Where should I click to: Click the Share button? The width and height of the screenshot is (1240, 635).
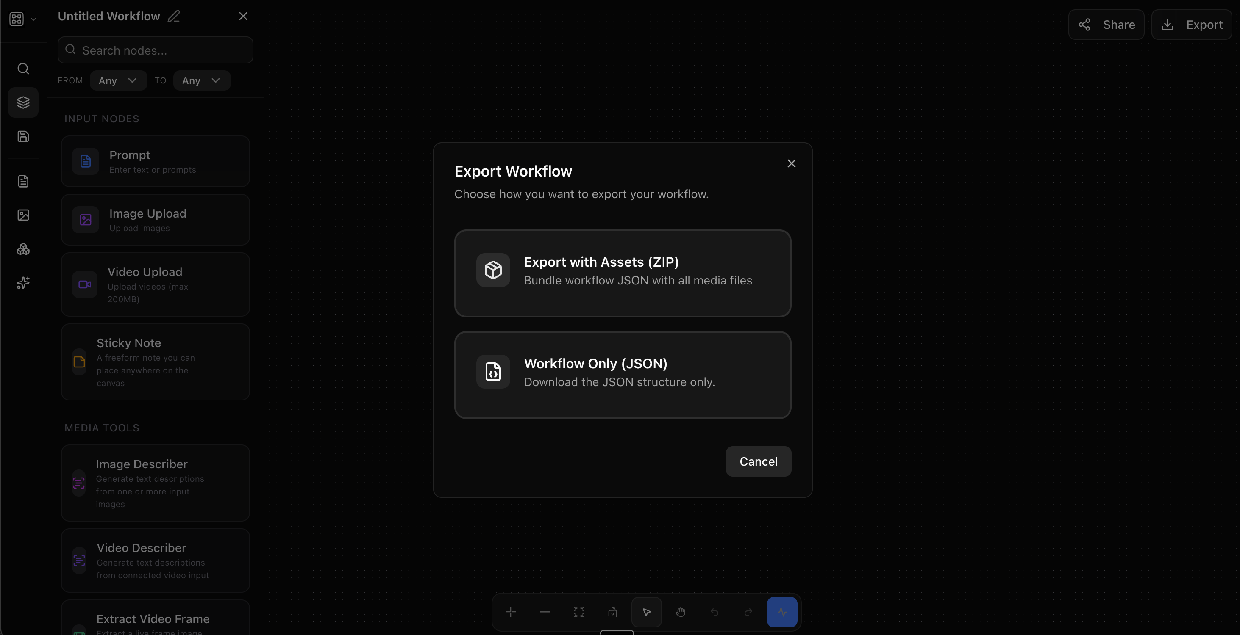(x=1106, y=25)
